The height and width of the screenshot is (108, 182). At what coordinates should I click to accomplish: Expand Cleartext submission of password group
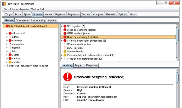62,41
